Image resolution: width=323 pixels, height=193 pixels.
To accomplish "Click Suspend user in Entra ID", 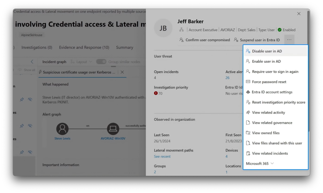I will [x=257, y=40].
